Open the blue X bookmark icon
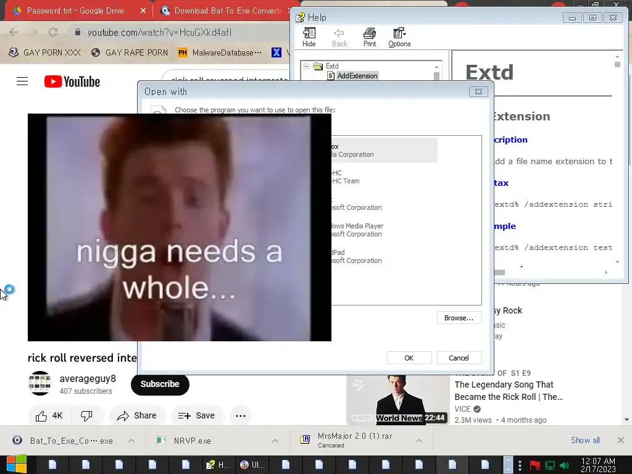Image resolution: width=632 pixels, height=474 pixels. [x=276, y=52]
